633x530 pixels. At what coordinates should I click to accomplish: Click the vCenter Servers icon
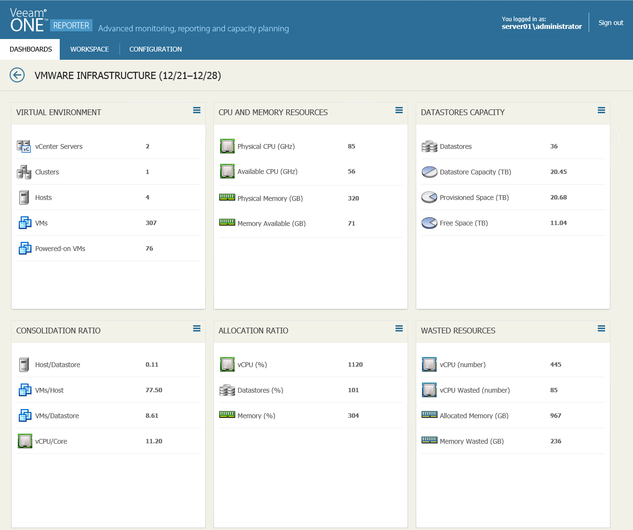click(x=24, y=146)
